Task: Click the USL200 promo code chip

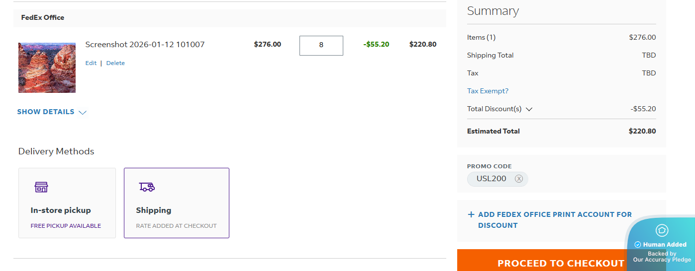Action: (x=491, y=179)
